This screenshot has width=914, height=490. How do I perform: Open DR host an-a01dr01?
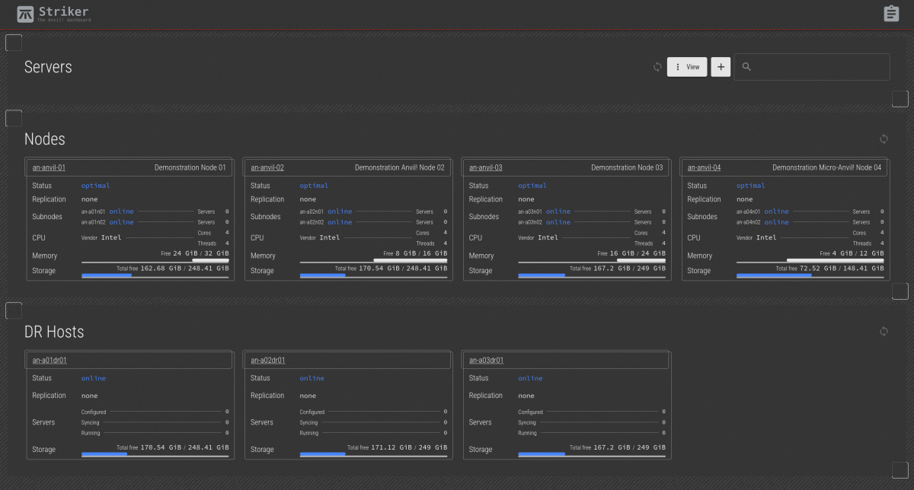coord(50,360)
